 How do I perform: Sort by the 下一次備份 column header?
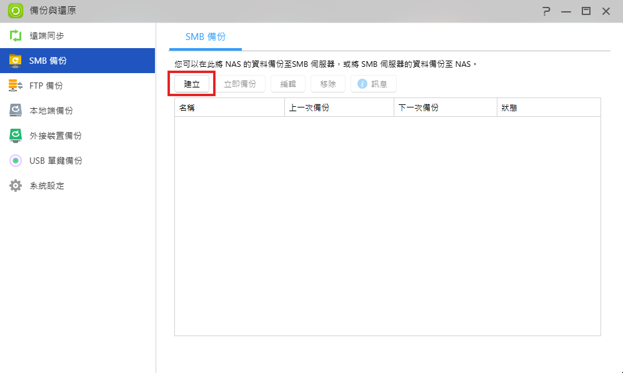click(x=446, y=107)
